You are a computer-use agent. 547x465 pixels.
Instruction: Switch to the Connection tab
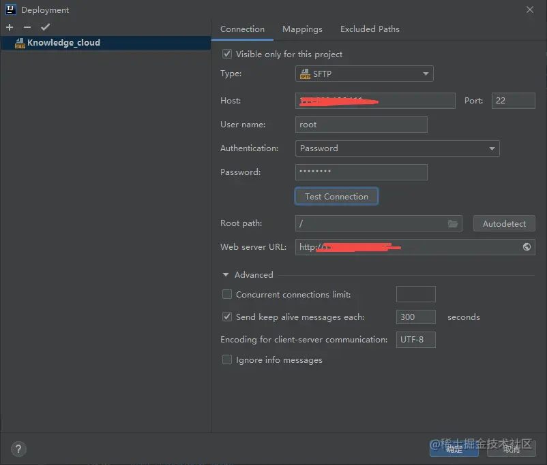coord(242,29)
